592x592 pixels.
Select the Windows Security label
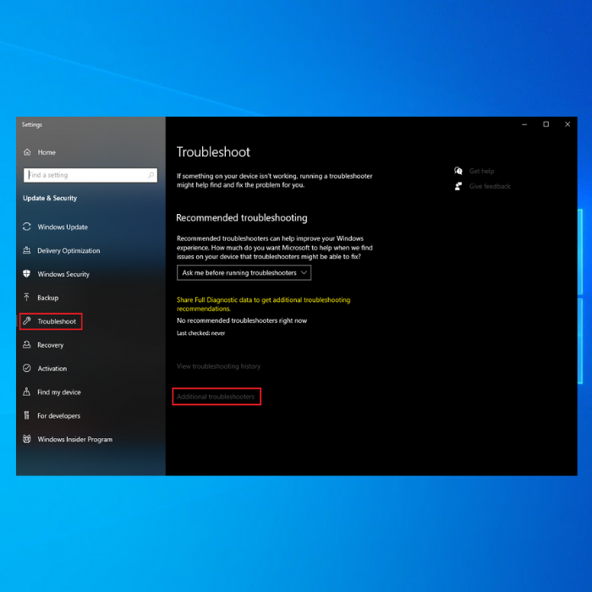click(x=63, y=274)
